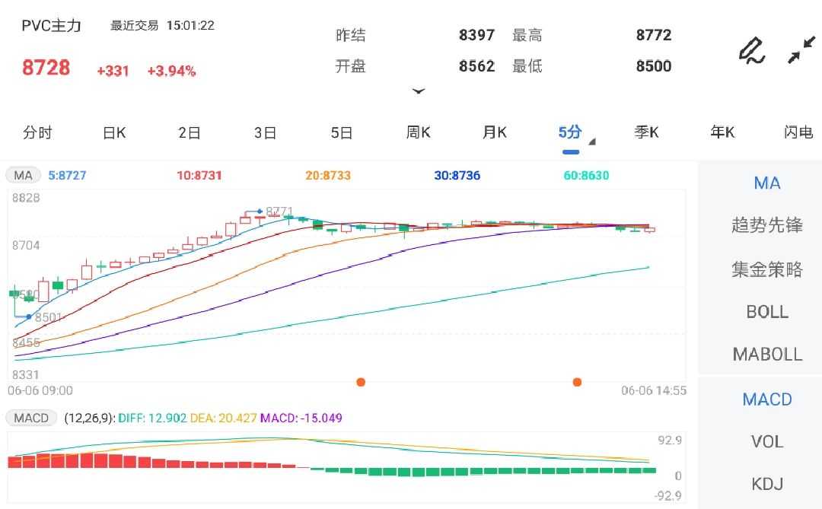Switch to the 分时 tab
This screenshot has width=822, height=509.
point(38,132)
